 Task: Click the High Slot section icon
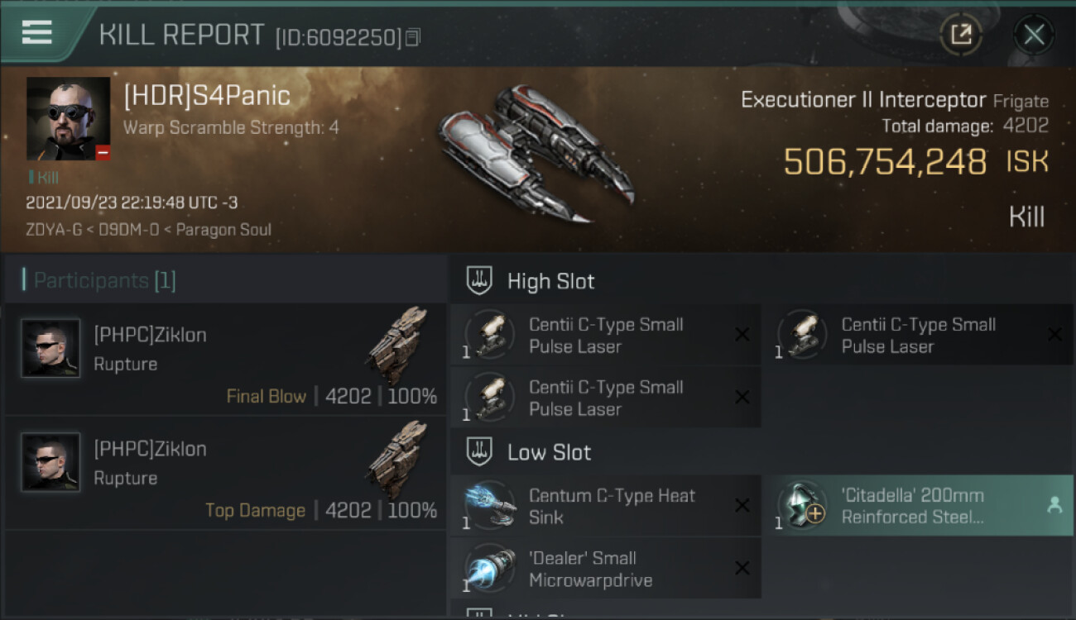(x=479, y=281)
